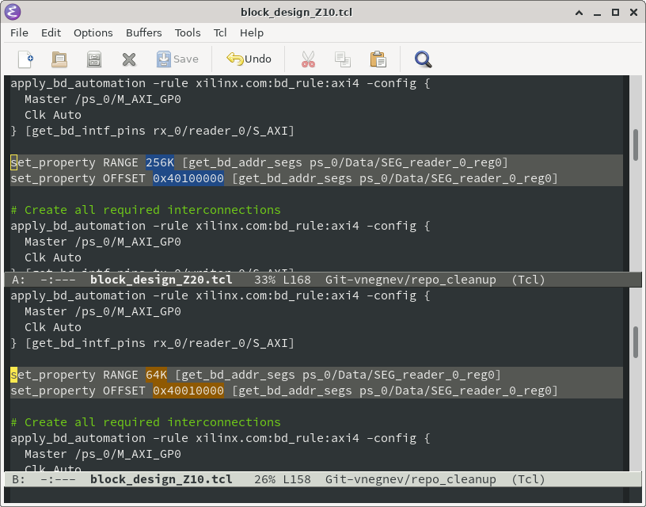Open the Edit menu

point(51,33)
